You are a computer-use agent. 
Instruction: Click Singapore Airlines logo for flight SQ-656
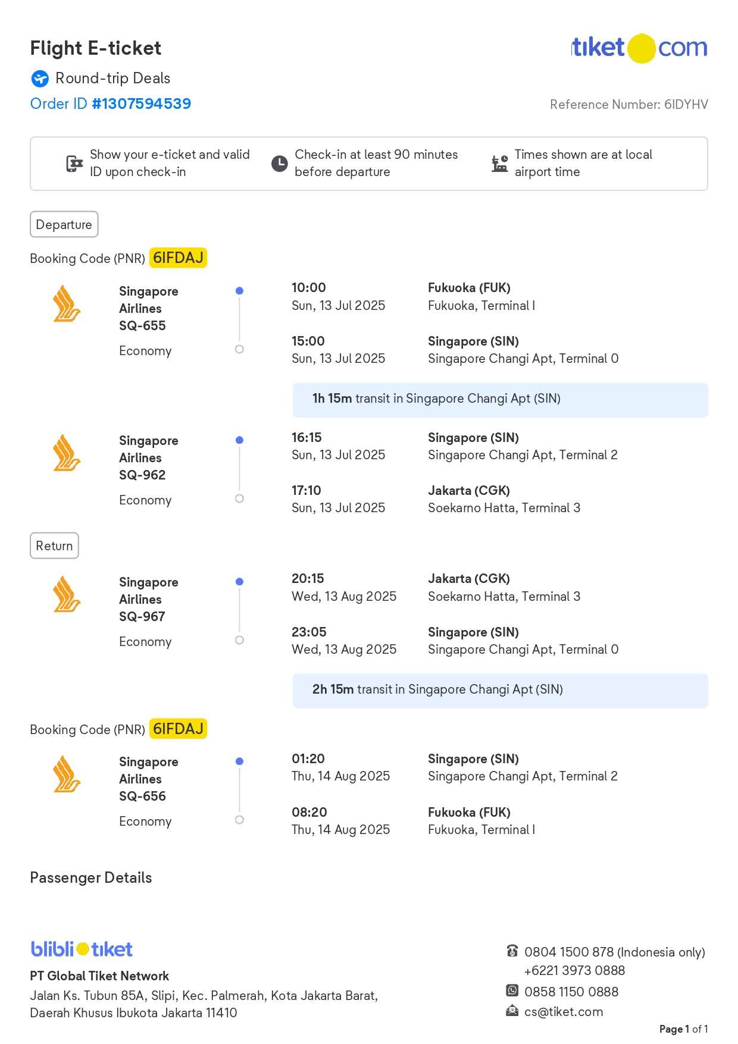66,775
